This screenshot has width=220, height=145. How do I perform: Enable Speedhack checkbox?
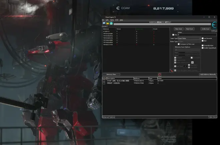coord(202,48)
